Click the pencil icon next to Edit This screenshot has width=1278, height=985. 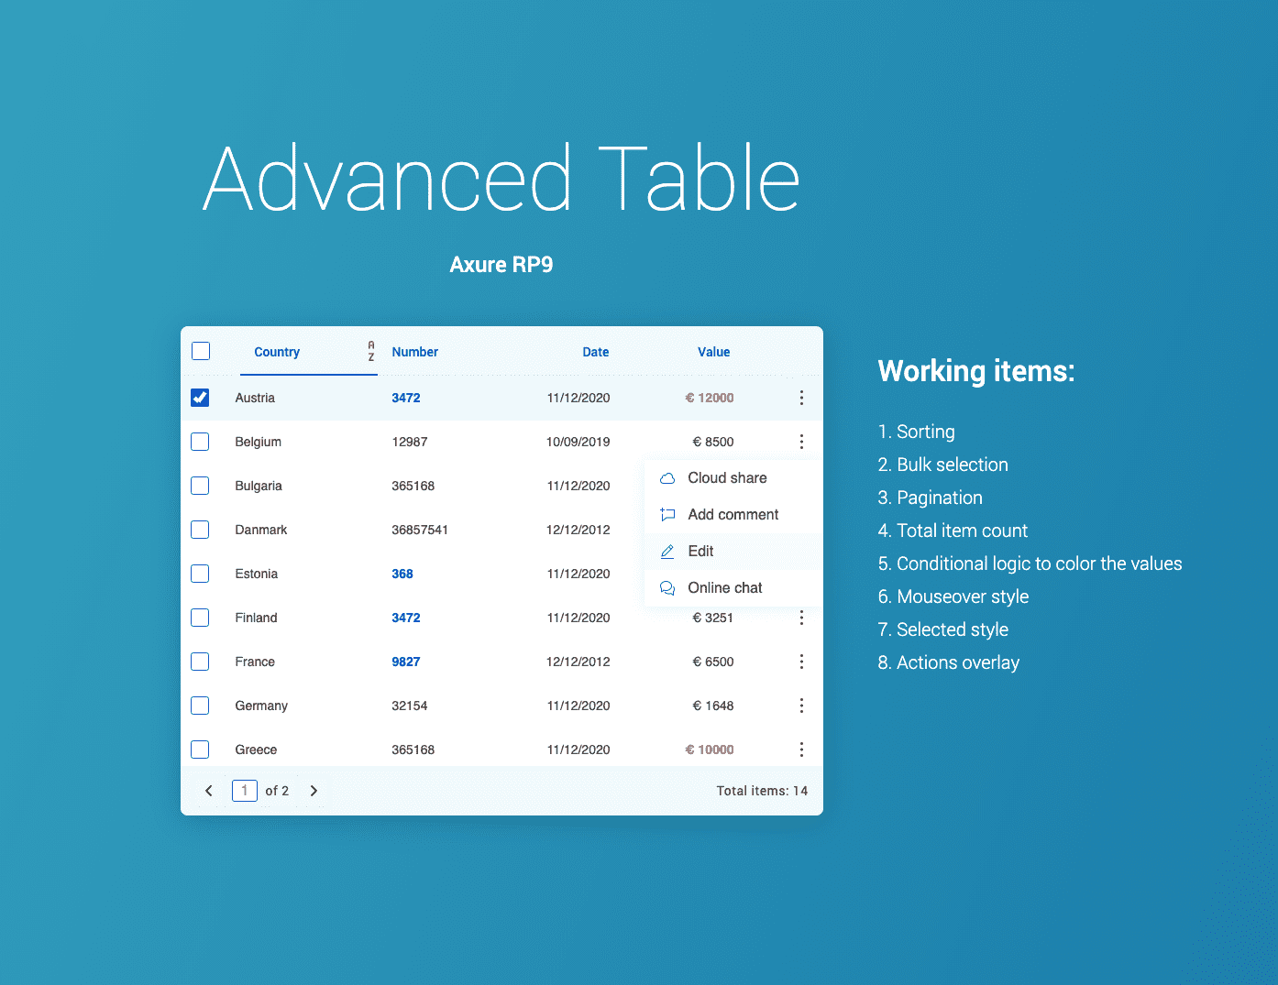click(667, 551)
